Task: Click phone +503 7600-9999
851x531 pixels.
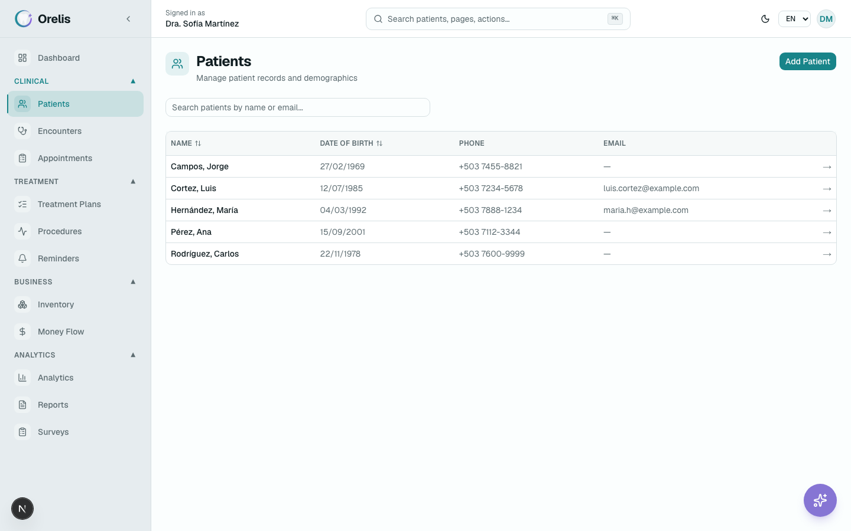Action: pyautogui.click(x=492, y=254)
